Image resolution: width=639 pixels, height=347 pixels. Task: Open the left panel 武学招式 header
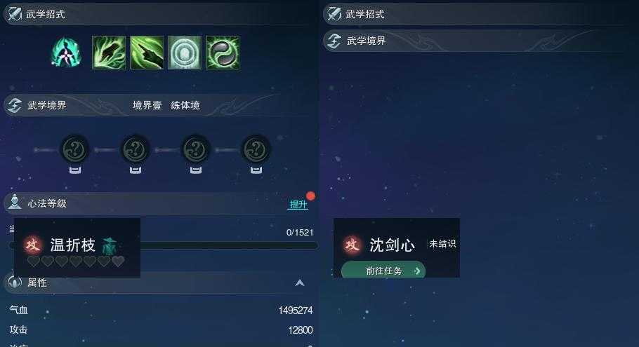click(160, 14)
